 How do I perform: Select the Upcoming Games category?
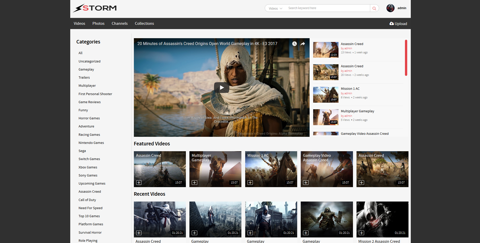92,184
